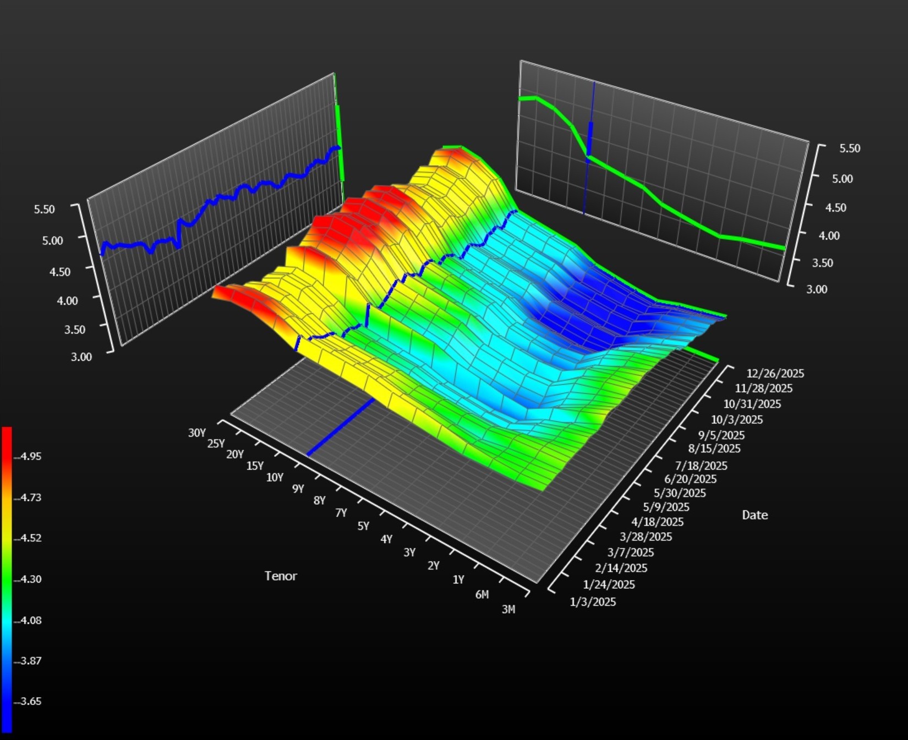The image size is (908, 740).
Task: Click the Tenor axis title
Action: pos(281,576)
